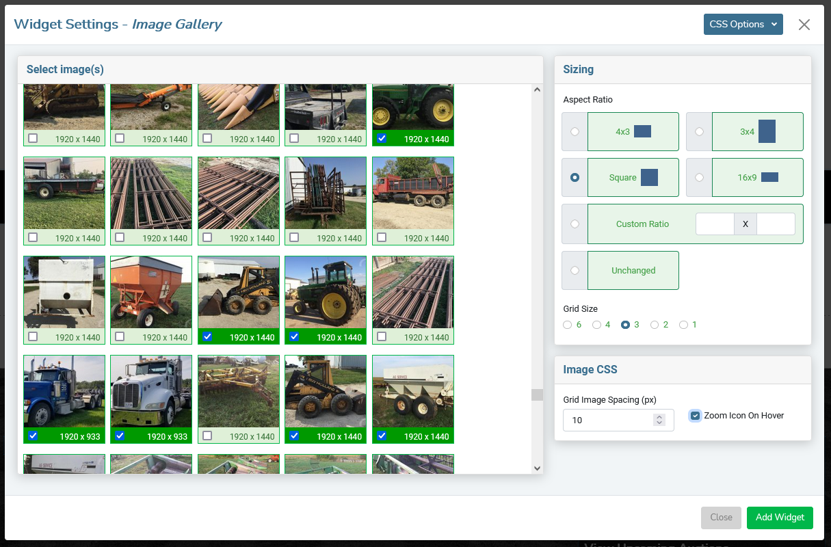The image size is (831, 547).
Task: Open the CSS Options dropdown
Action: click(743, 24)
